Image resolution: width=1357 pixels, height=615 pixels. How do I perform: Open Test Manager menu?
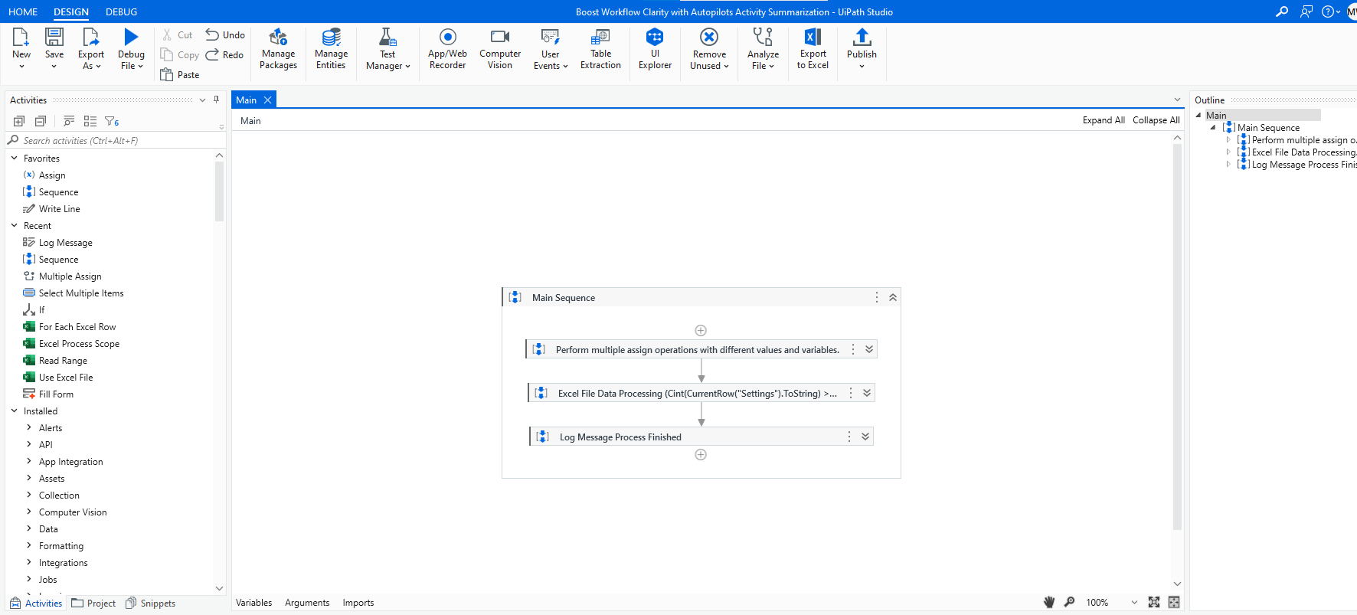click(387, 50)
